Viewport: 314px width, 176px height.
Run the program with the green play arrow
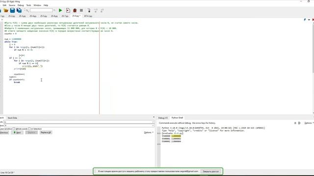tap(60, 10)
